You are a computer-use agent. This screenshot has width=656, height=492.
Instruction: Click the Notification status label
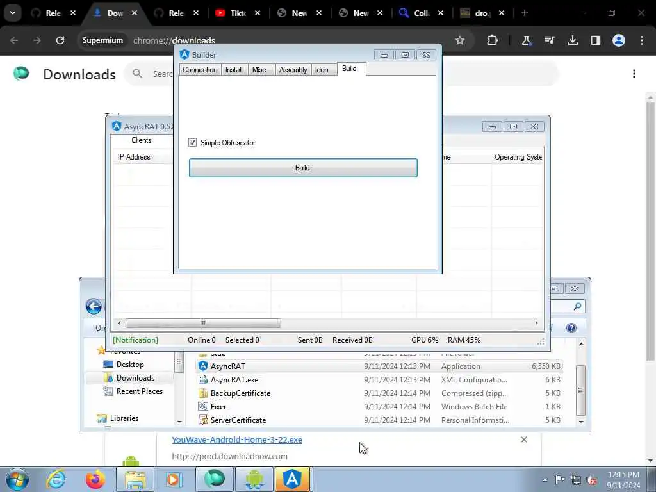136,340
